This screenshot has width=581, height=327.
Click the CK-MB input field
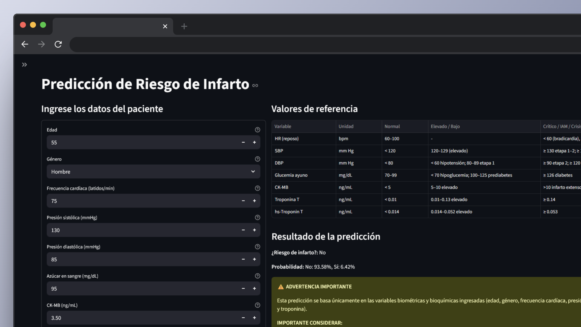click(x=142, y=318)
